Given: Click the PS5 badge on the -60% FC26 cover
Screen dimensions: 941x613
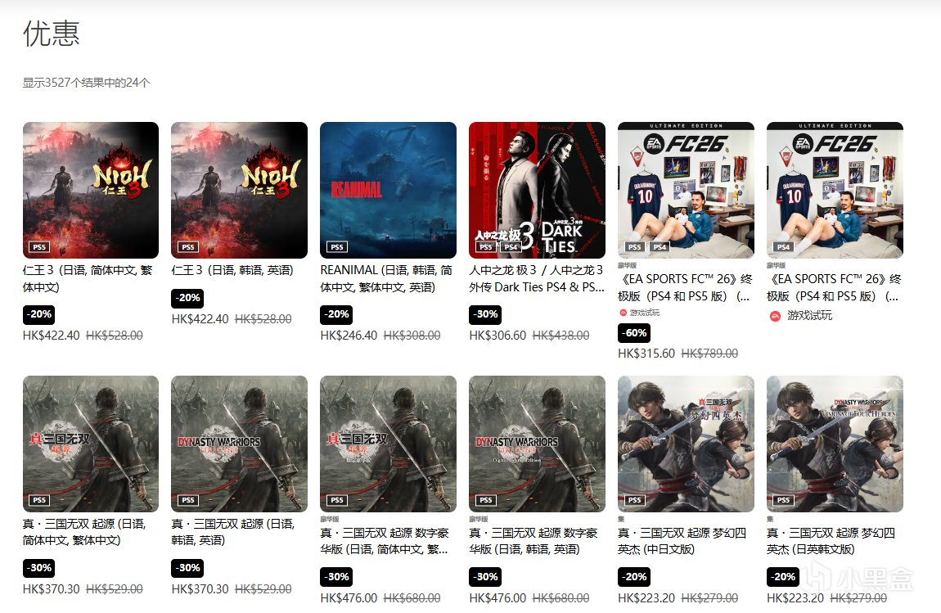Looking at the screenshot, I should coord(635,247).
